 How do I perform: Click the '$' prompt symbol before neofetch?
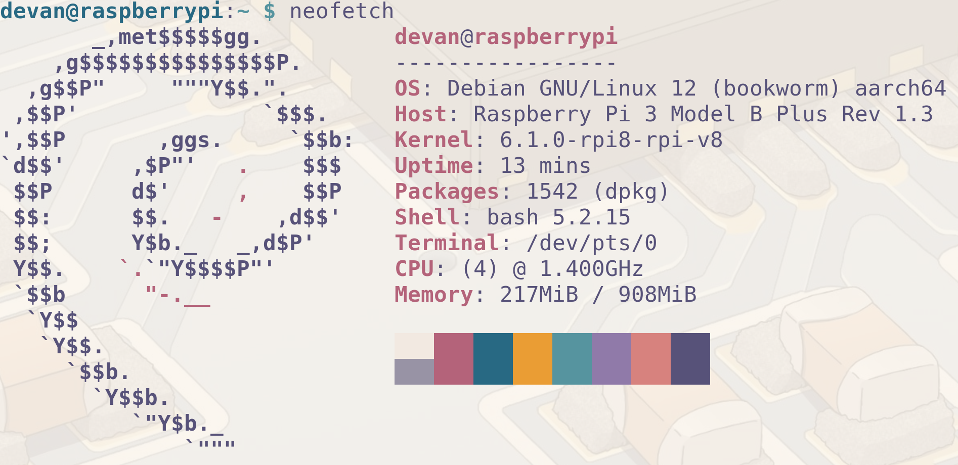[270, 11]
